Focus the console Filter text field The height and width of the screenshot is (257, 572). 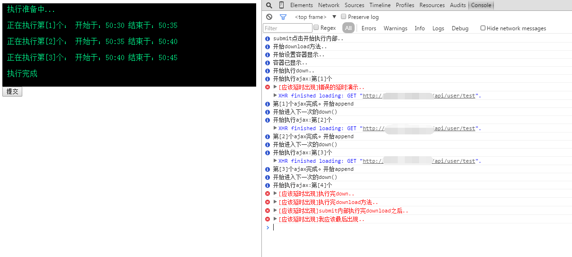[287, 28]
